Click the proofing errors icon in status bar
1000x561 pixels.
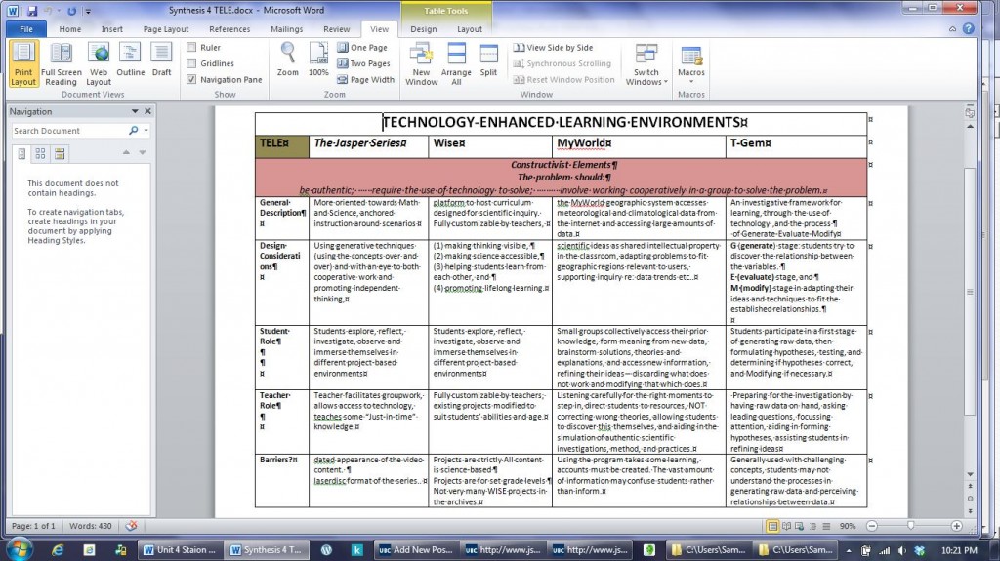[x=132, y=526]
